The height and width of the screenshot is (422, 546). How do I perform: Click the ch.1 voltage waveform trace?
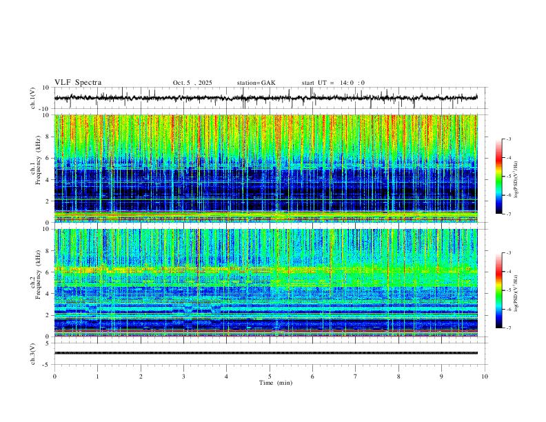click(266, 98)
